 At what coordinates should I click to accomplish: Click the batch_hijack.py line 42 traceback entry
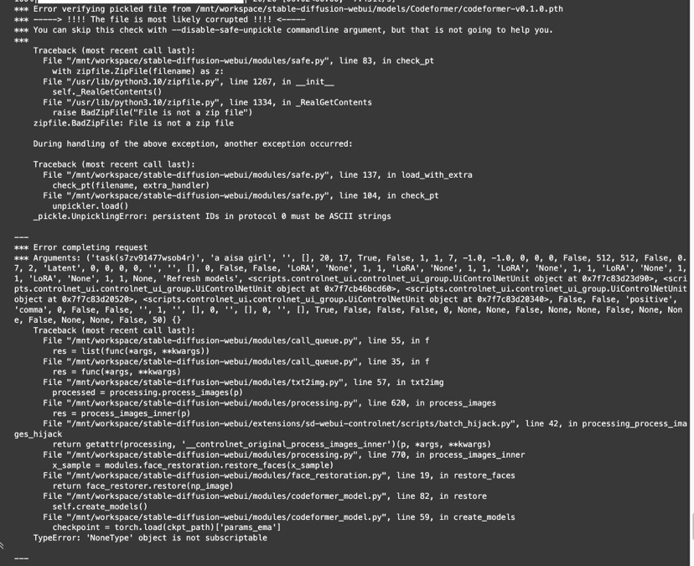[x=350, y=429]
